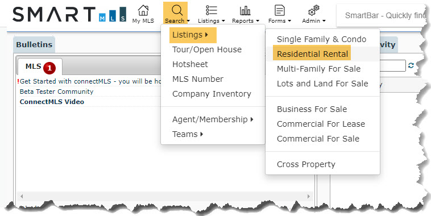Switch to the Bulletins tab
This screenshot has width=431, height=216.
[x=34, y=45]
